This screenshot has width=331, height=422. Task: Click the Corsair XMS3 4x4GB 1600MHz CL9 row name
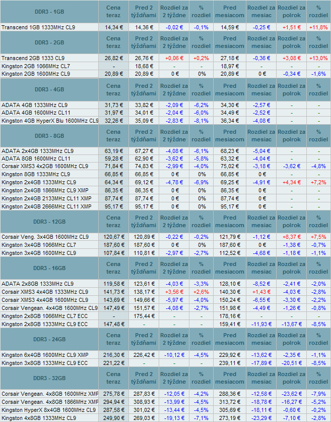[45, 300]
